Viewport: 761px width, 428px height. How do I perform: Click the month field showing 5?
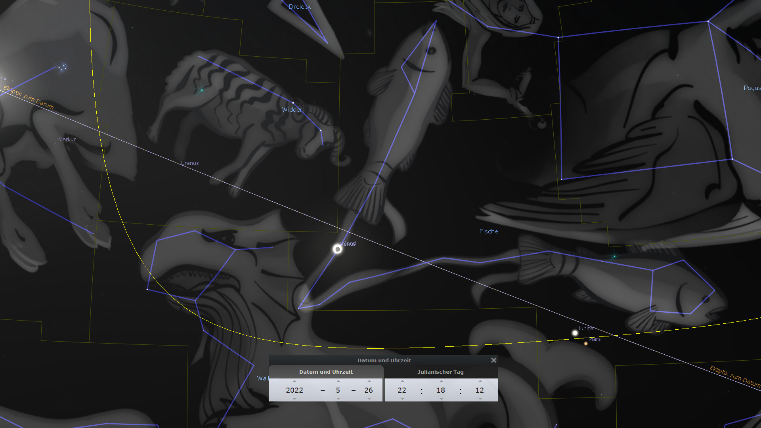click(338, 390)
